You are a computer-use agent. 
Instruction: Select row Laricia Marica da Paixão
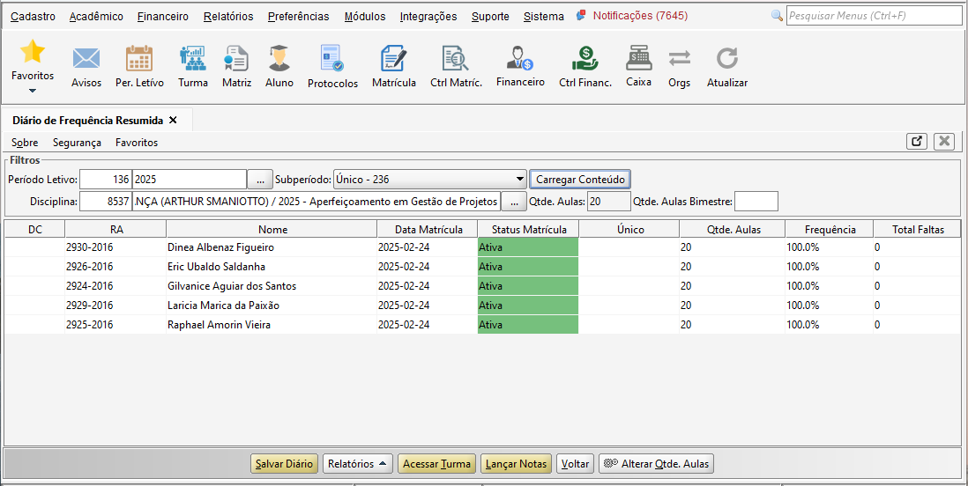tap(483, 306)
